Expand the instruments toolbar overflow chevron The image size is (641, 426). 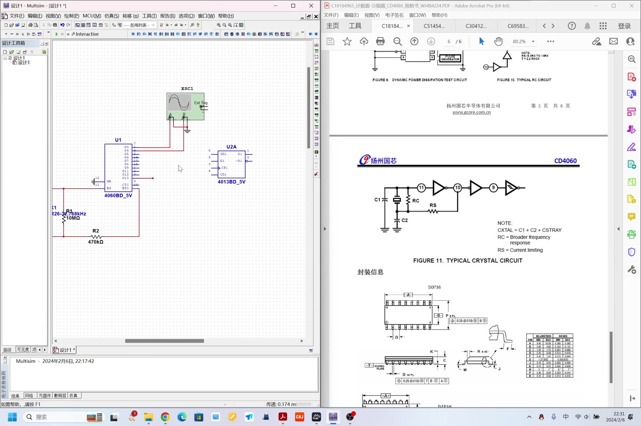[303, 33]
